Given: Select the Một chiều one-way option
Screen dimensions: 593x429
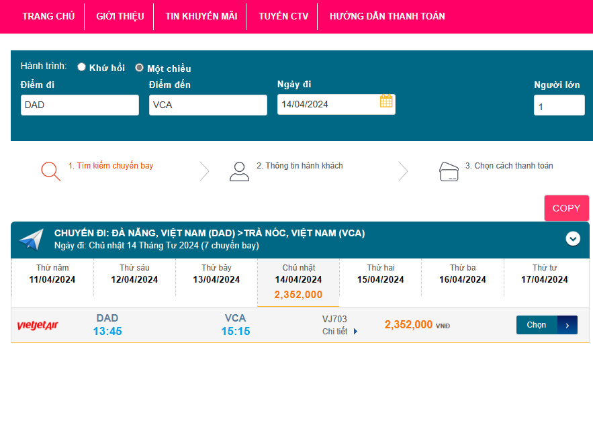Looking at the screenshot, I should 140,68.
